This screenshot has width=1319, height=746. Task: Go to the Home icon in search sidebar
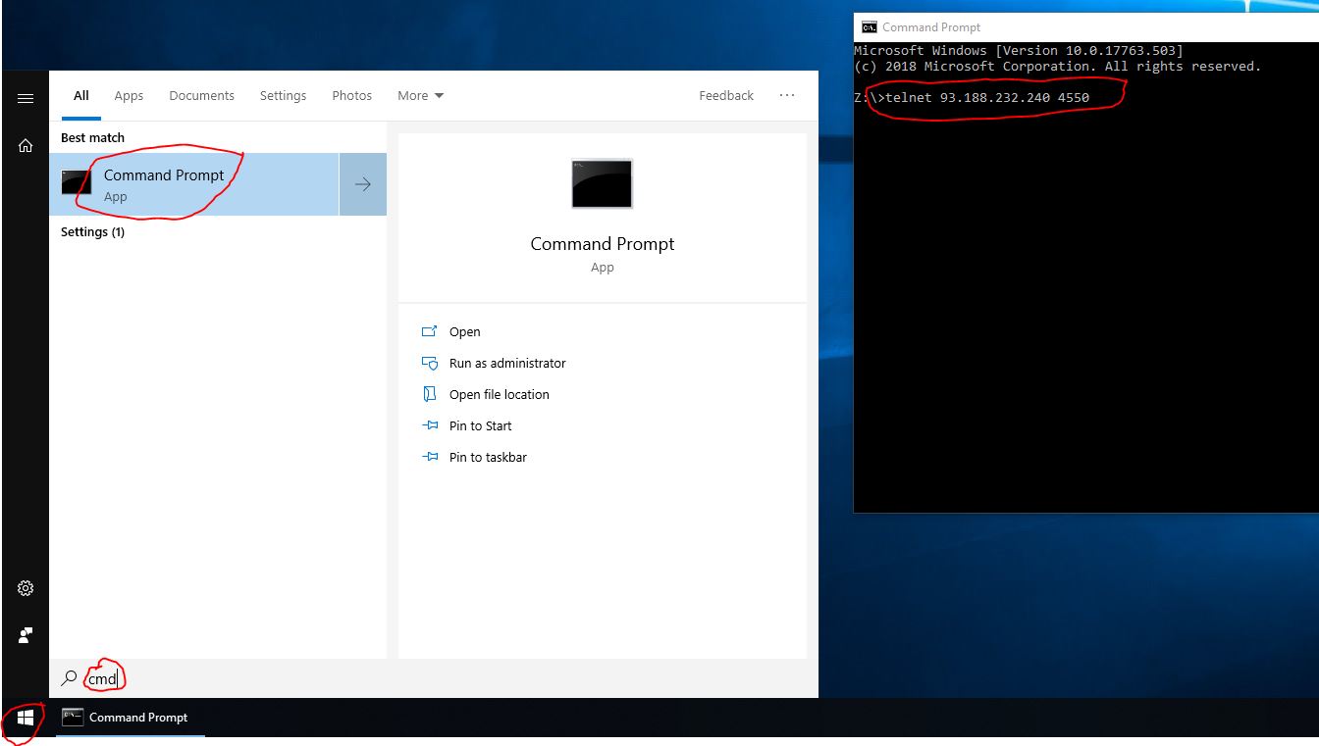26,145
